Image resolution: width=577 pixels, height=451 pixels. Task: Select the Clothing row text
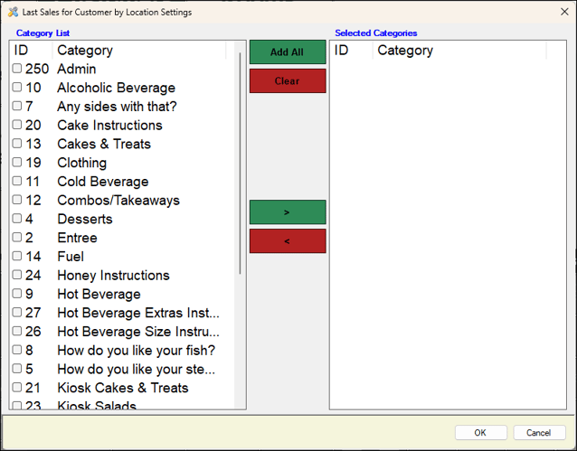point(82,163)
